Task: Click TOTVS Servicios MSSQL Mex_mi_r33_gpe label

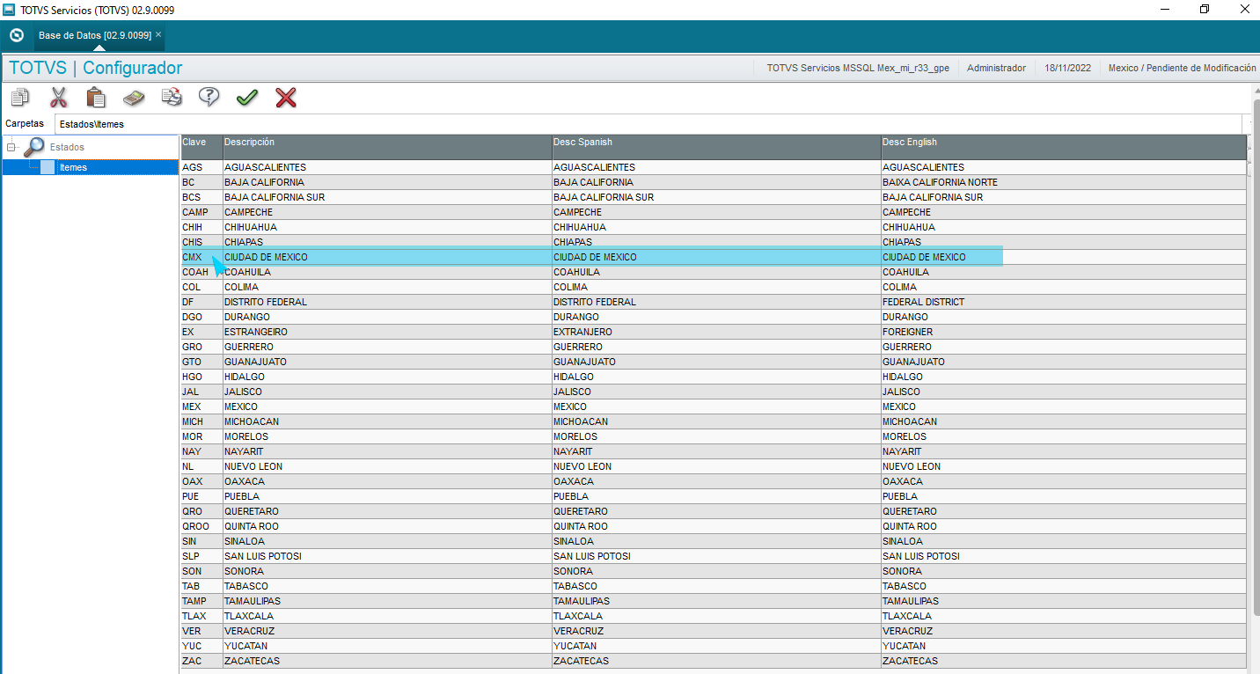Action: (858, 68)
